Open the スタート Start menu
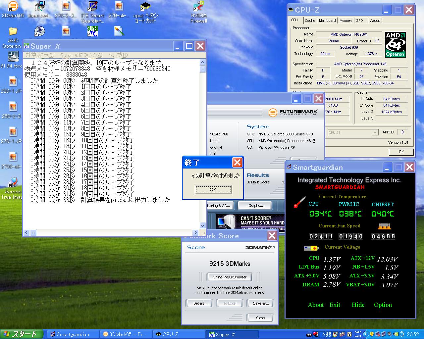Image resolution: width=424 pixels, height=339 pixels. click(22, 334)
